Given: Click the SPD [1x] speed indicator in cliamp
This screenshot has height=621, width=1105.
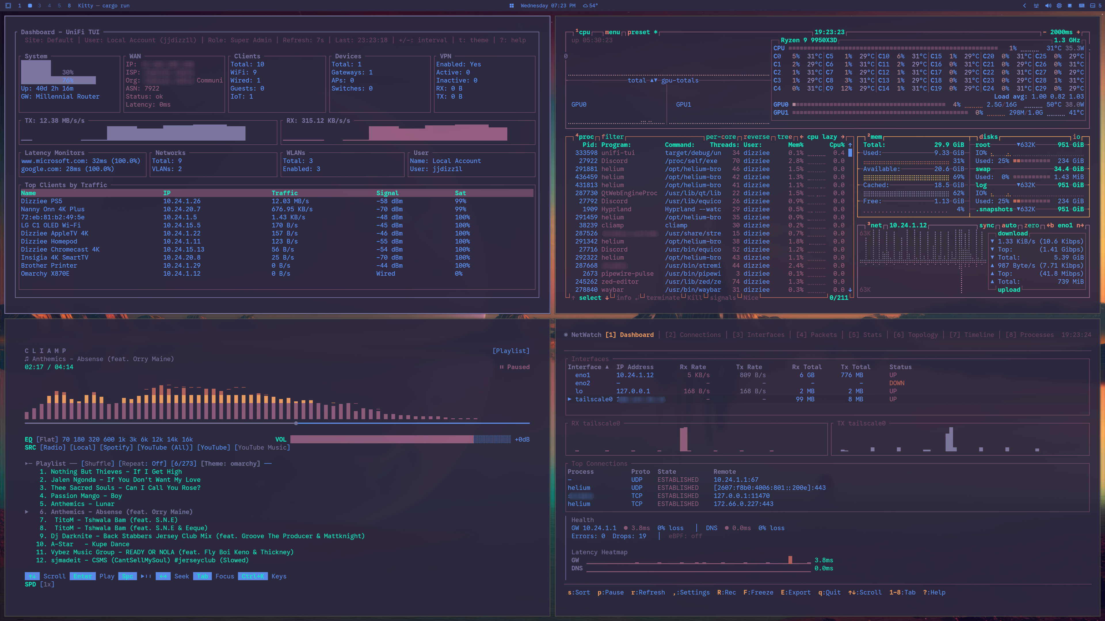Looking at the screenshot, I should 39,584.
